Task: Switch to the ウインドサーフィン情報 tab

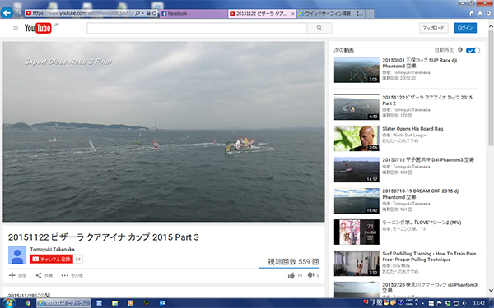Action: (331, 13)
